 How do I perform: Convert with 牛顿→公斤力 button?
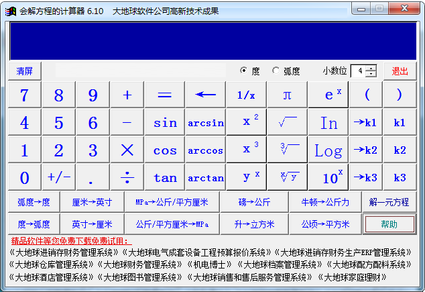tap(325, 202)
